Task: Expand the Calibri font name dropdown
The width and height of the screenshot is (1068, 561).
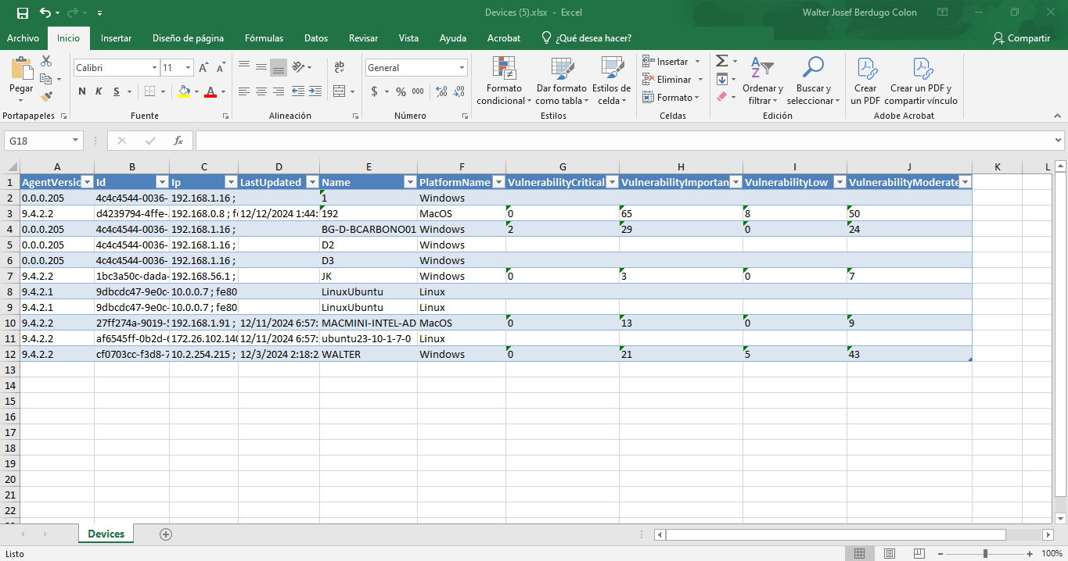Action: [154, 68]
